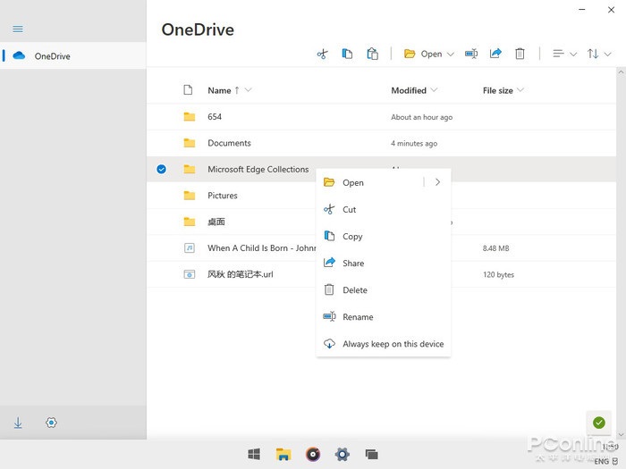The height and width of the screenshot is (469, 626).
Task: Click the download arrow icon in sidebar
Action: click(x=18, y=423)
